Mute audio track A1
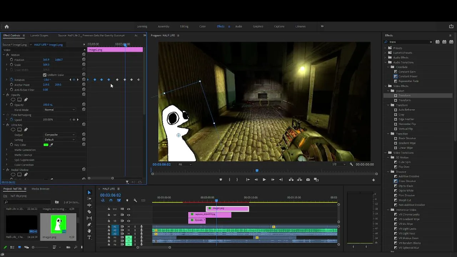 pos(129,227)
